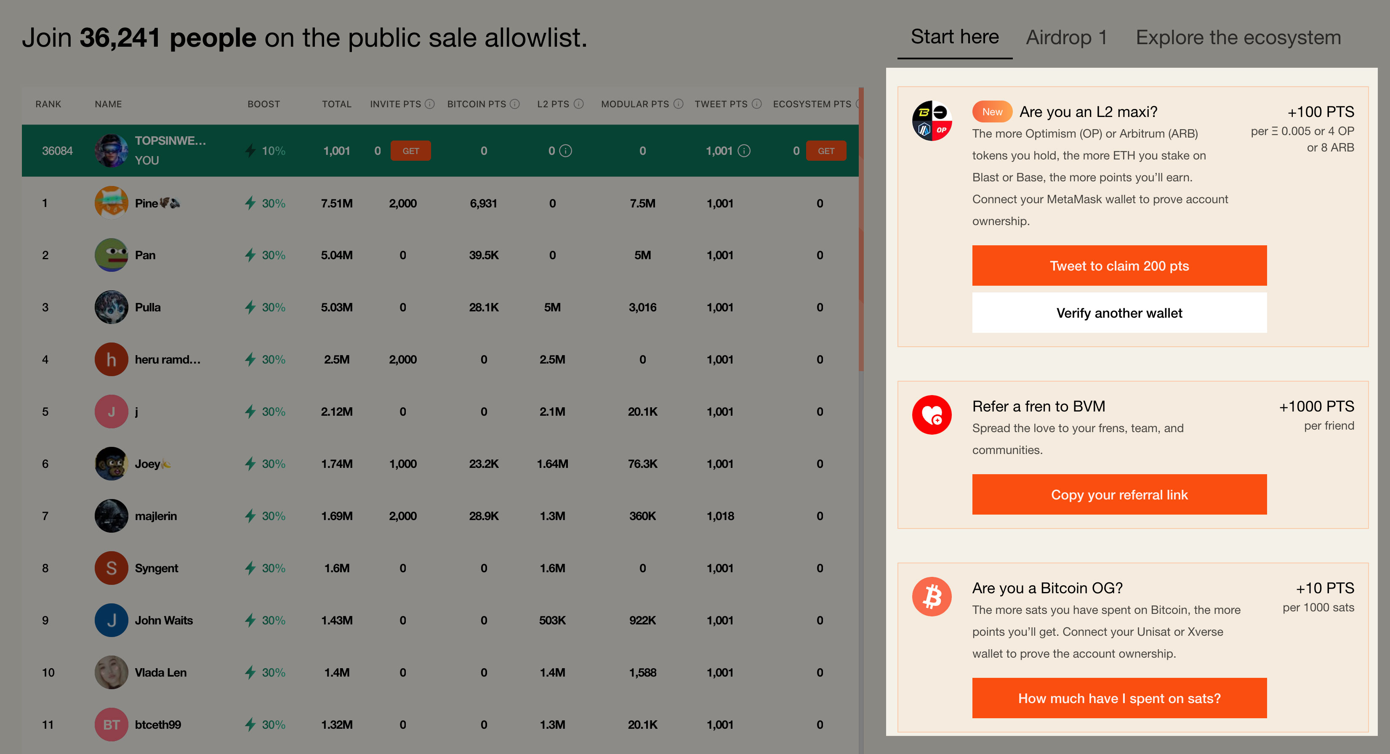This screenshot has width=1390, height=754.
Task: Click the TOTAL column header
Action: point(337,104)
